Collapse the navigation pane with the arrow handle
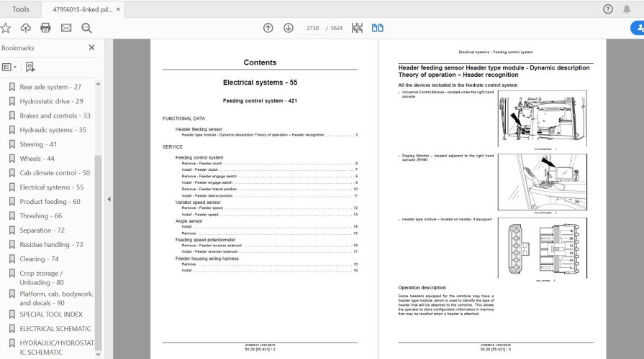This screenshot has width=644, height=359. point(109,199)
